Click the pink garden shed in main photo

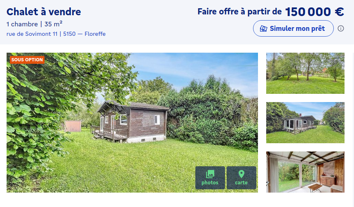(x=73, y=126)
